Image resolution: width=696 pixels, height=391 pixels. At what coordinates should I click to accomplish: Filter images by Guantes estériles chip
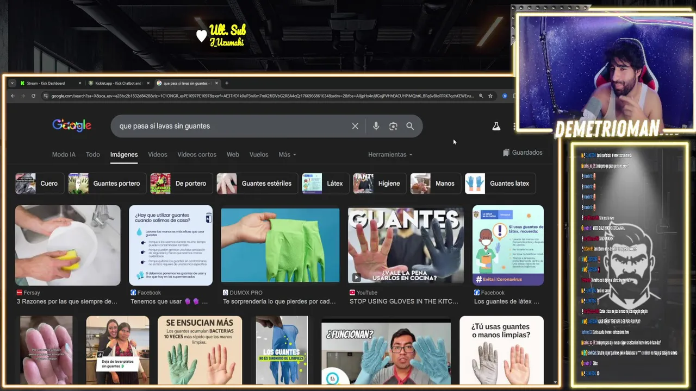[257, 184]
